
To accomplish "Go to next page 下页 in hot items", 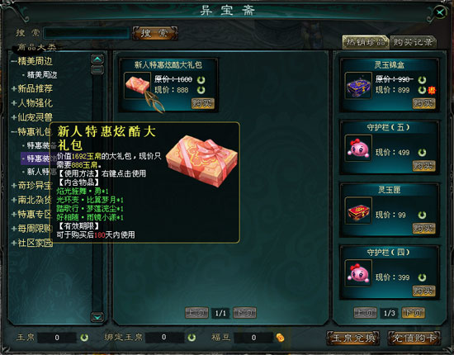I will click(414, 313).
